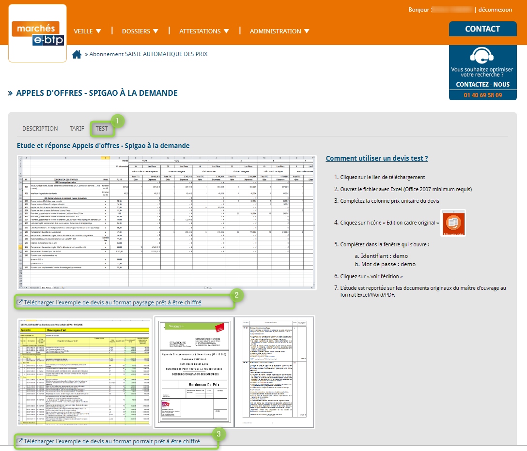
Task: Select the TEST tab
Action: coord(102,129)
